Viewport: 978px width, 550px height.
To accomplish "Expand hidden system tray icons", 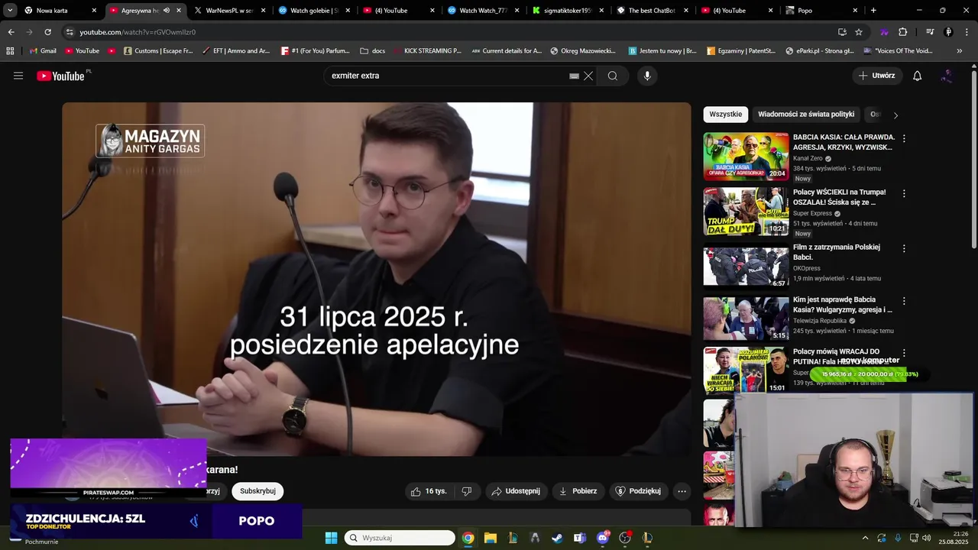I will click(x=865, y=538).
